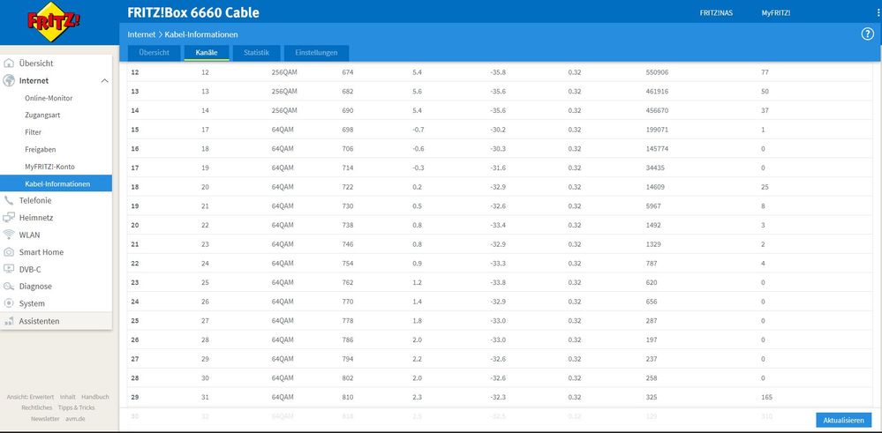882x433 pixels.
Task: Click FRITZ!Box 6660 Cable title
Action: tap(193, 12)
